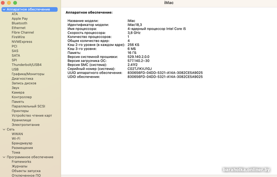This screenshot has height=177, width=277.
Task: Select SAS in the hardware list
Action: point(15,51)
